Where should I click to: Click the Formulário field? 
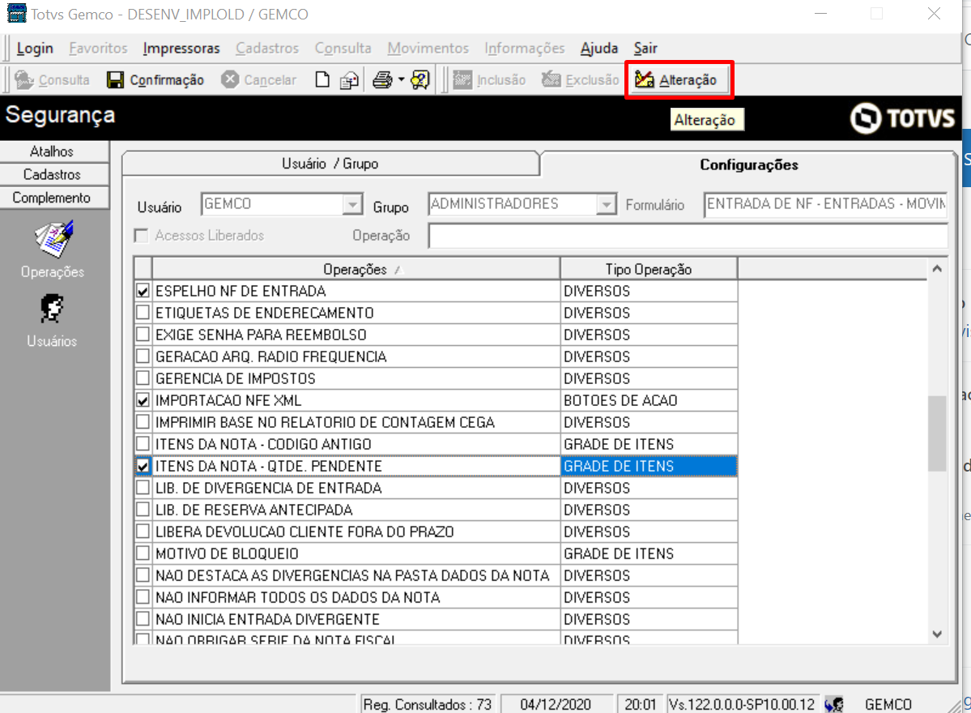click(x=825, y=204)
